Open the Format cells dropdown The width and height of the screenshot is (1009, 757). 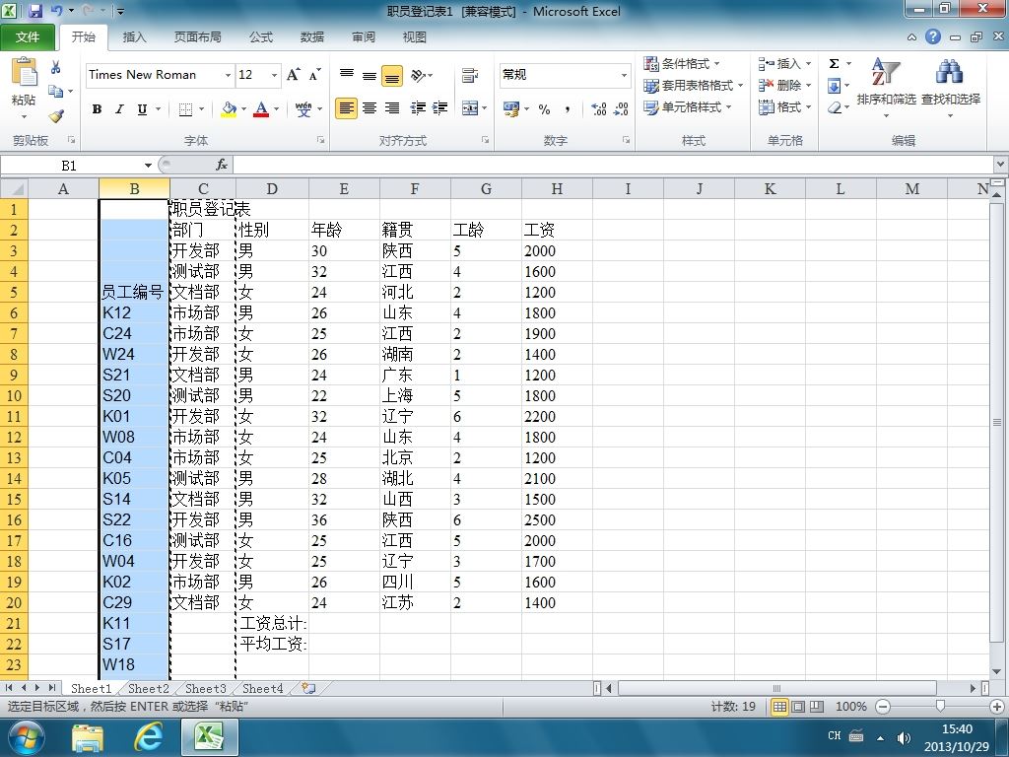(x=784, y=106)
